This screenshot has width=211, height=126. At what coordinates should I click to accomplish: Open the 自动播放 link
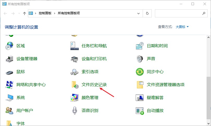pos(155,111)
